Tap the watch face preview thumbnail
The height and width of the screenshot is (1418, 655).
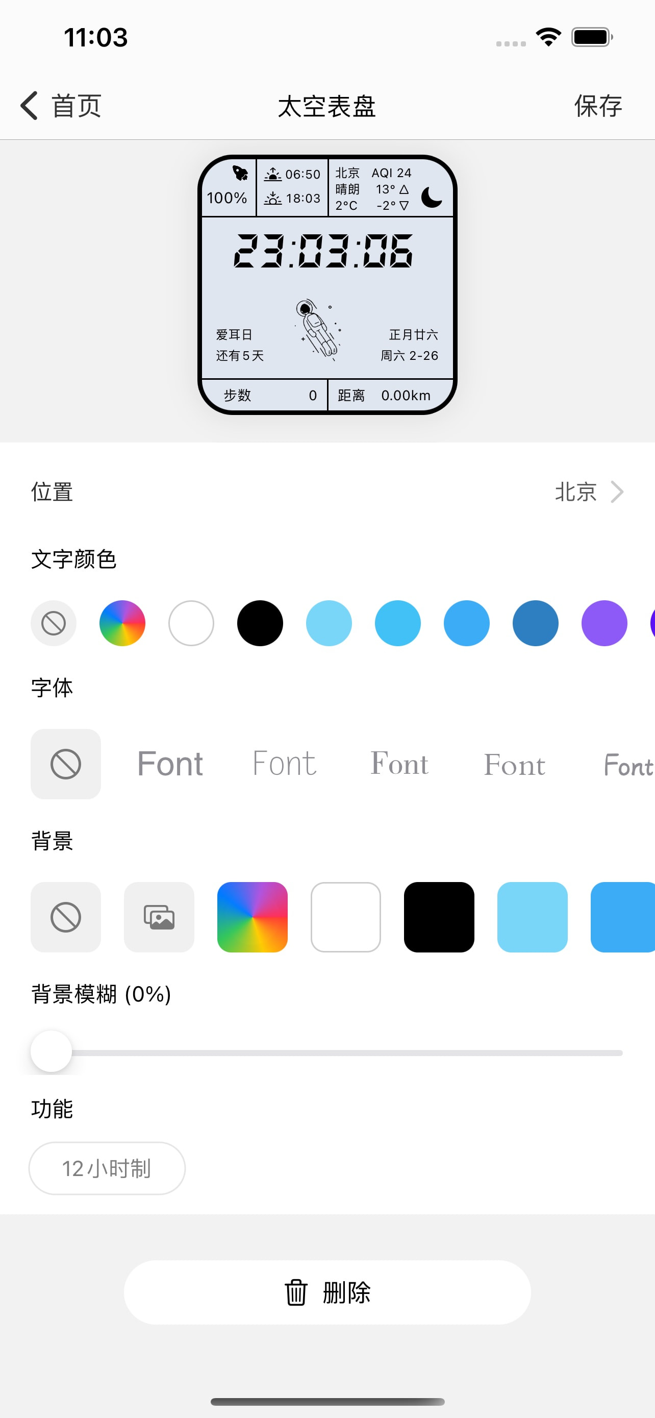[x=327, y=285]
